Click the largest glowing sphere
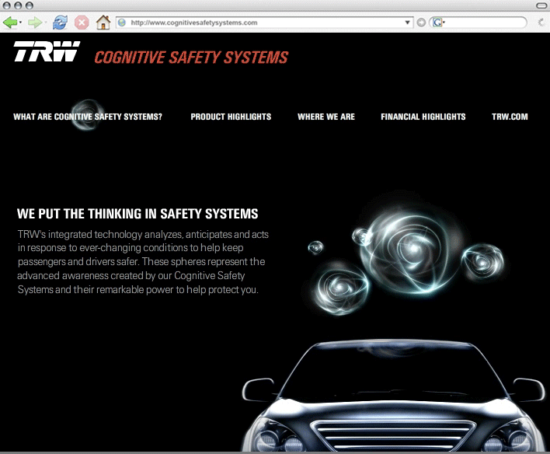The width and height of the screenshot is (550, 454). [x=411, y=251]
